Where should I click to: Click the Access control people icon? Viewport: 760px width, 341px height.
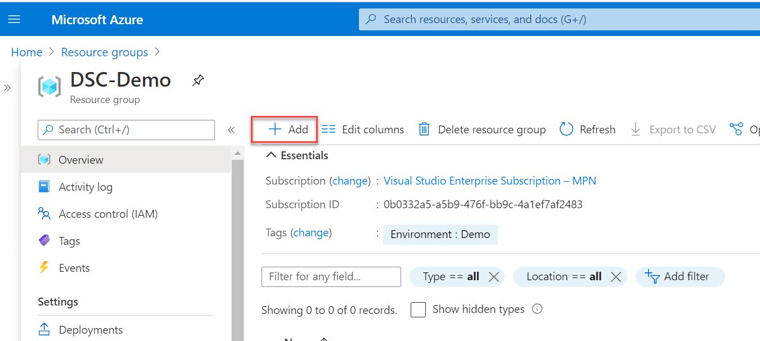[x=44, y=213]
